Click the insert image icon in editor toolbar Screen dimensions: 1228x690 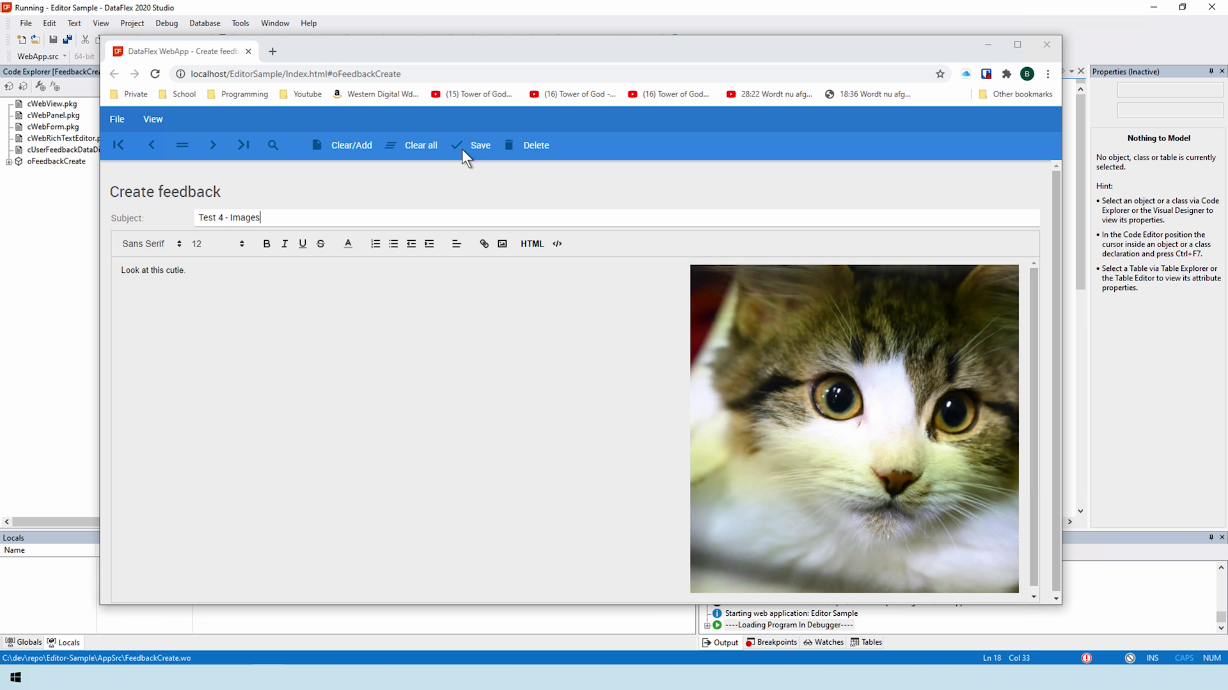[502, 243]
